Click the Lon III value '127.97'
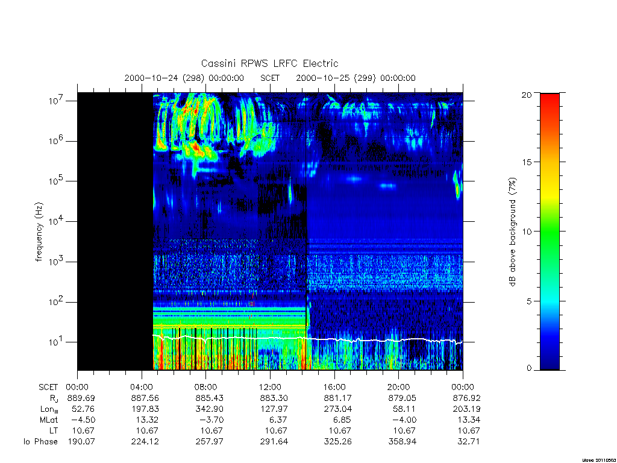 [274, 409]
